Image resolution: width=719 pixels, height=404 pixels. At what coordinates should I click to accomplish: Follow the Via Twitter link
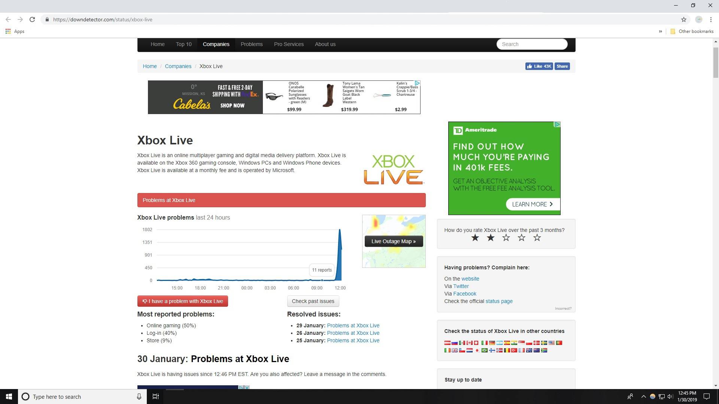point(461,286)
